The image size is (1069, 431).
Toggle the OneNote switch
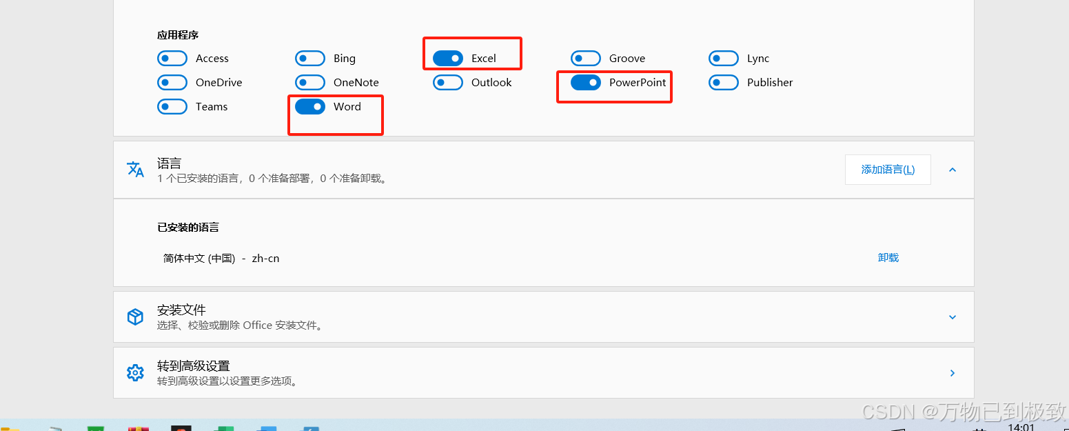click(x=310, y=83)
